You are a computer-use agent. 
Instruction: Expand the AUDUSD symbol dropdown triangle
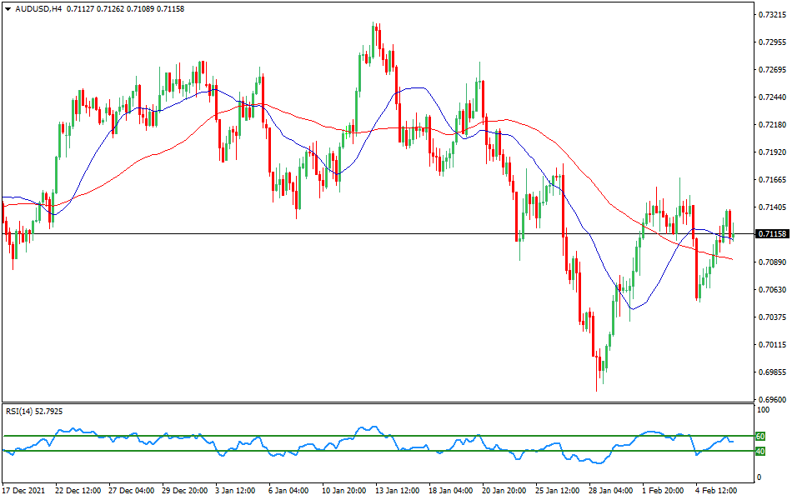pos(9,9)
